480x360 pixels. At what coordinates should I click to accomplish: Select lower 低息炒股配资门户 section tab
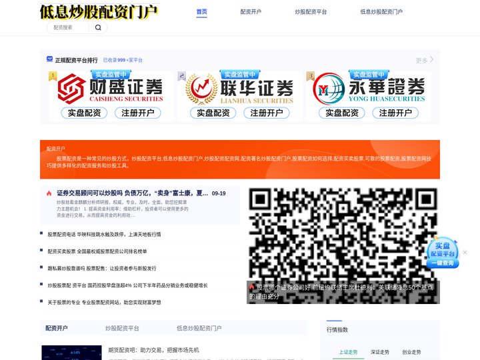199,328
